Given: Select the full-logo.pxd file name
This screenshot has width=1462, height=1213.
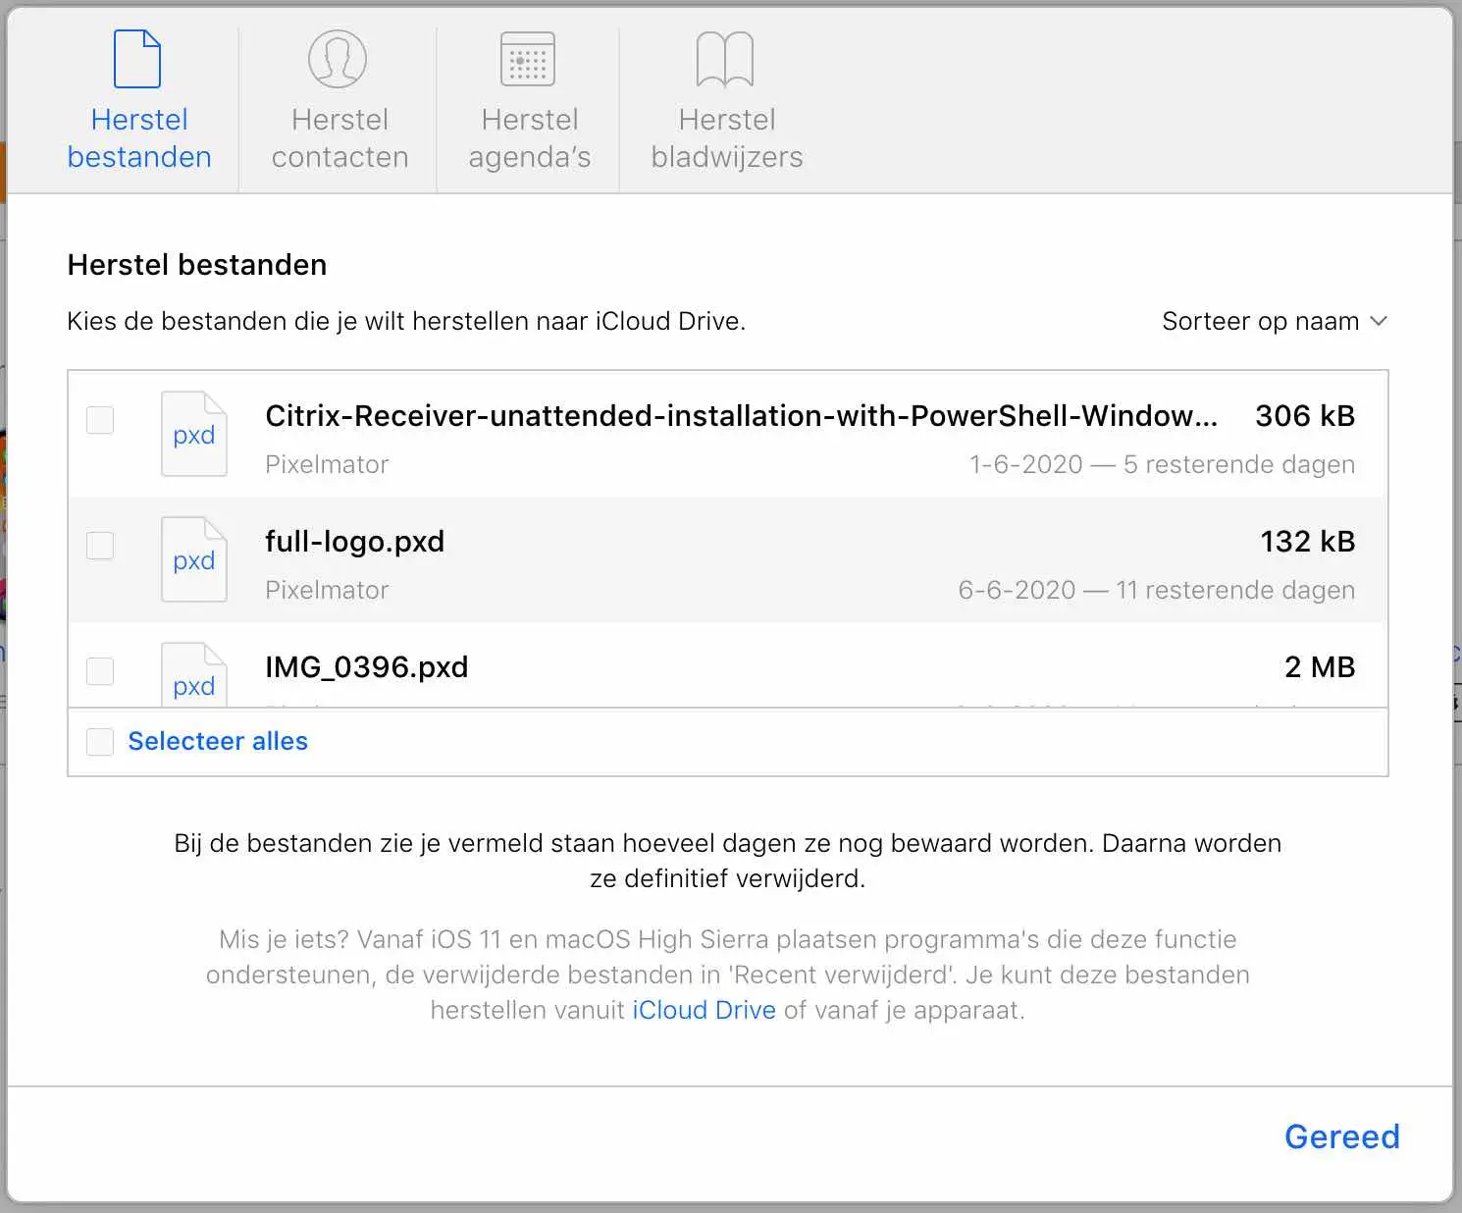Looking at the screenshot, I should pyautogui.click(x=354, y=542).
